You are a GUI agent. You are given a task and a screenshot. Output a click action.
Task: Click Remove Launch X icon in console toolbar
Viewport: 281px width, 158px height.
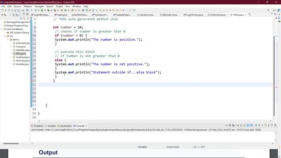click(x=230, y=126)
